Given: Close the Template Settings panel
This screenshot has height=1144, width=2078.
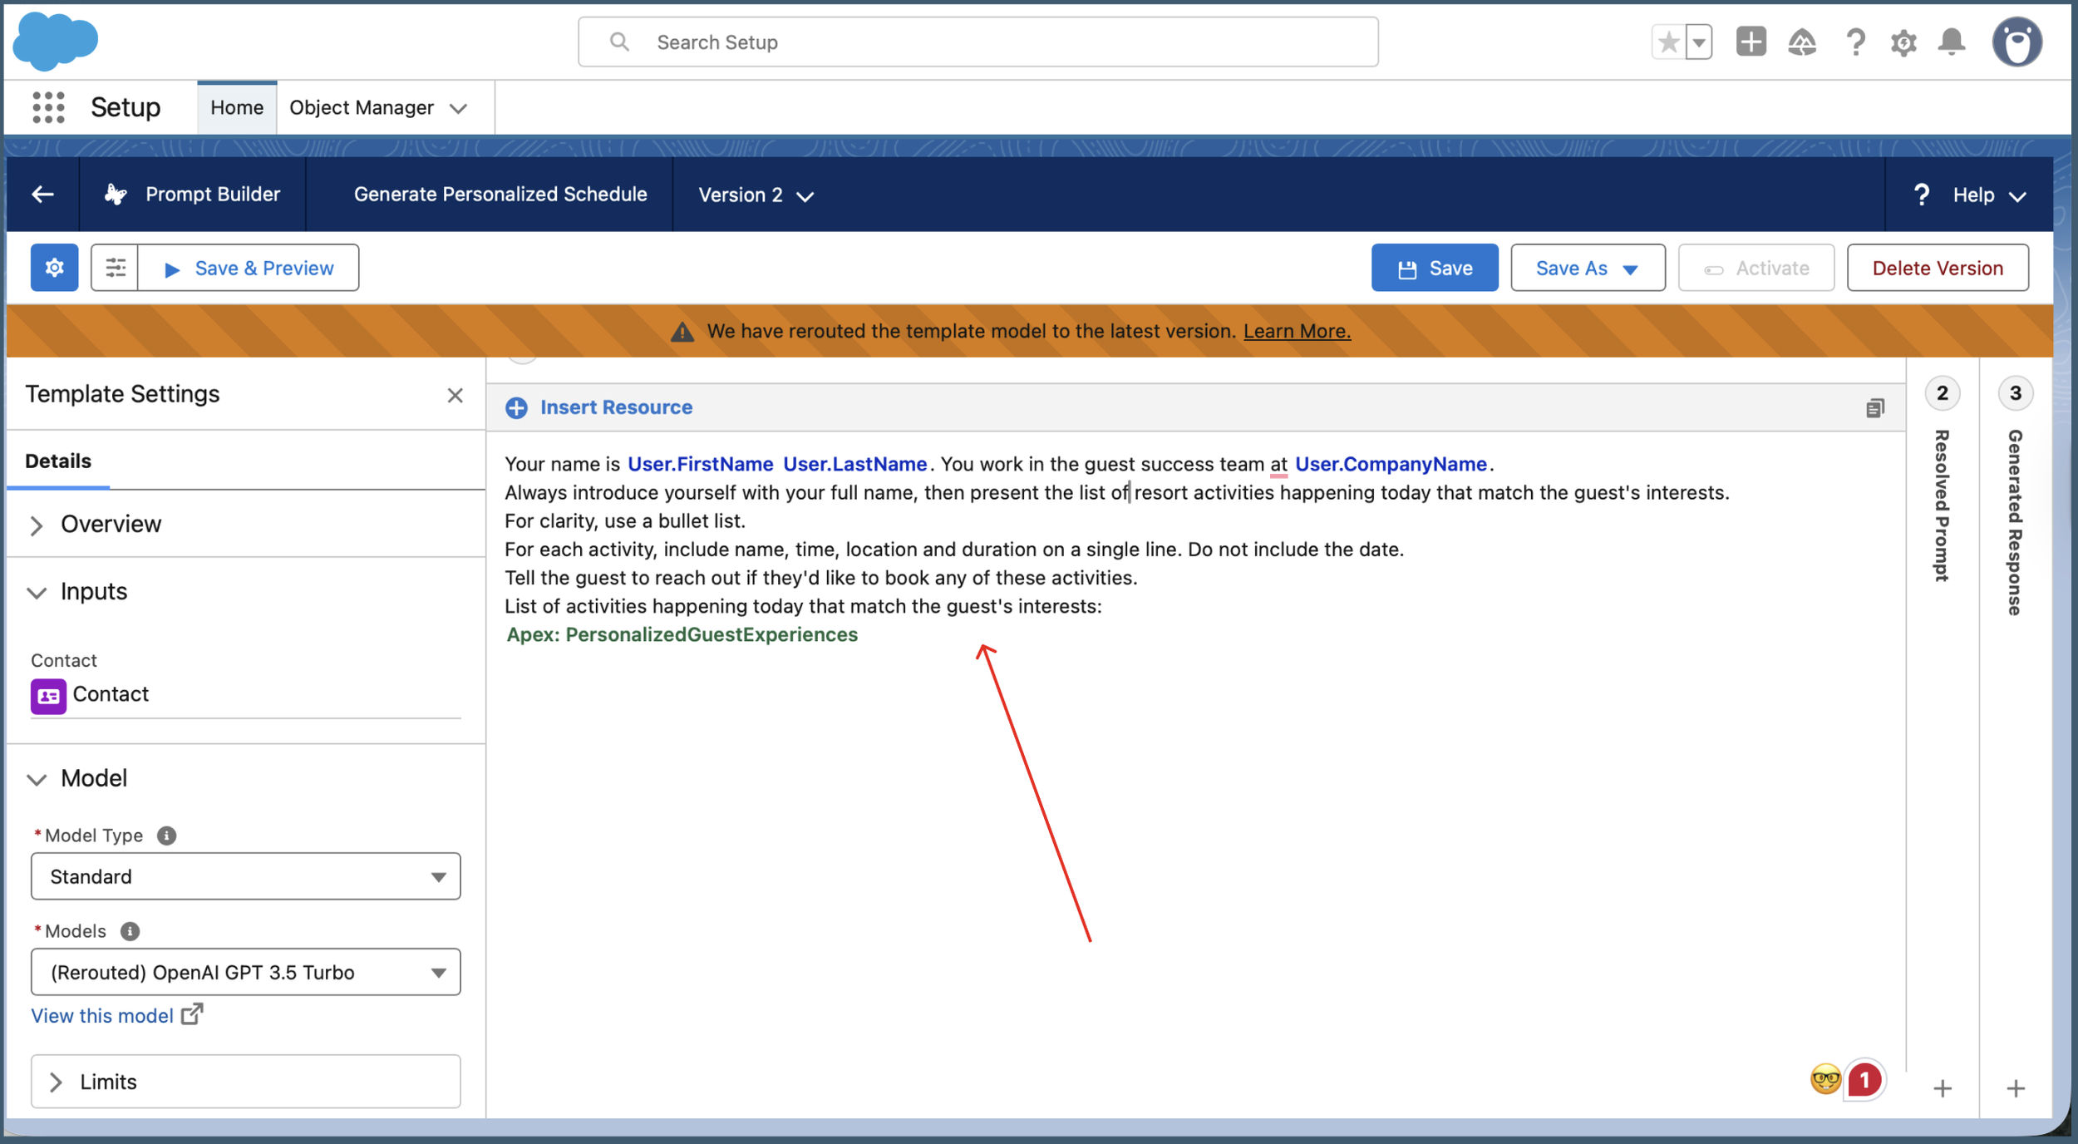Looking at the screenshot, I should (x=455, y=395).
